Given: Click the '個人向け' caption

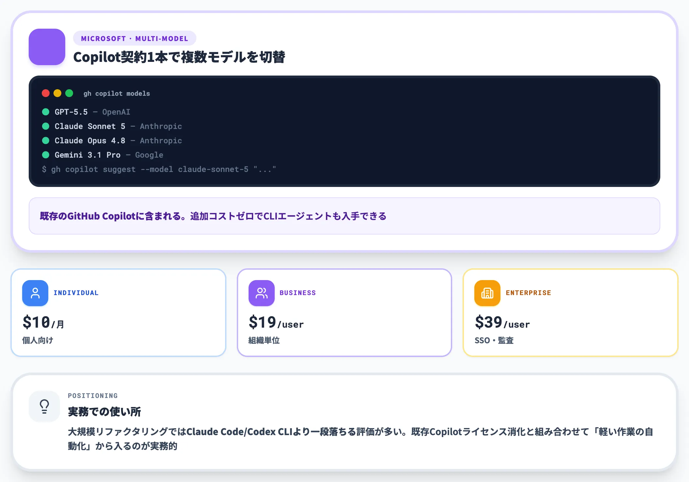Looking at the screenshot, I should tap(38, 340).
